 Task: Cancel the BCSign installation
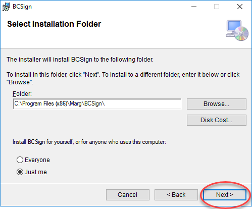tap(128, 195)
